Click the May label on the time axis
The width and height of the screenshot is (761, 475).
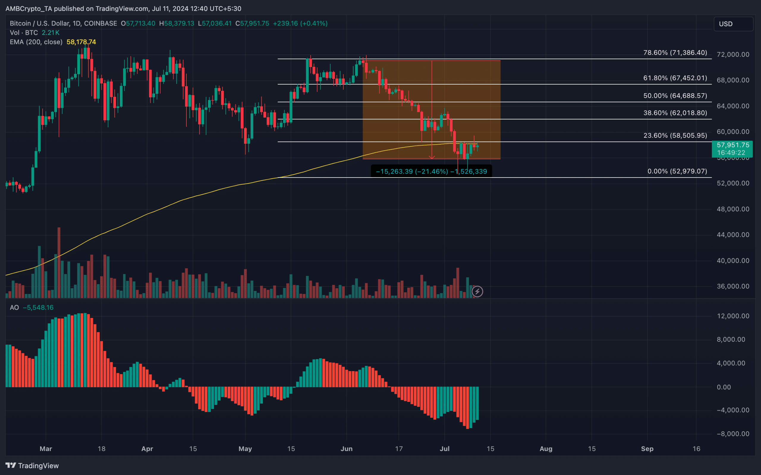coord(245,449)
